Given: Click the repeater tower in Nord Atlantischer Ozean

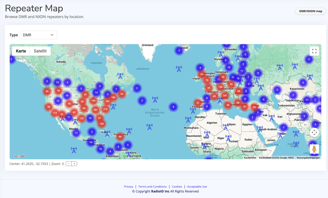Looking at the screenshot, I should [155, 100].
